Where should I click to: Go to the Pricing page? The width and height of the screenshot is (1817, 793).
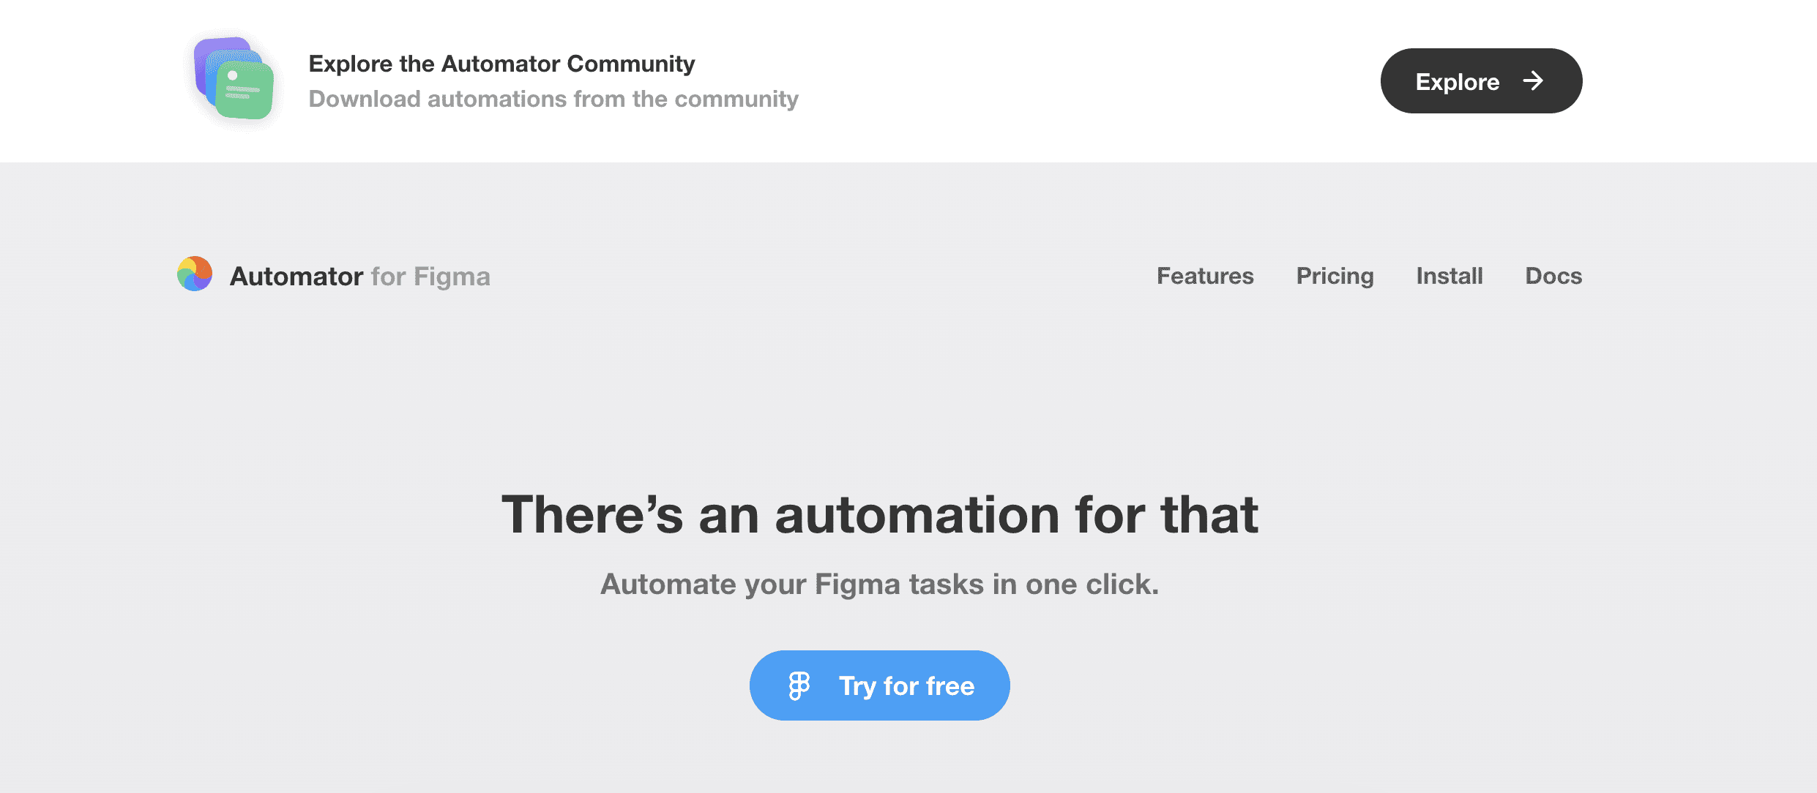(x=1335, y=276)
